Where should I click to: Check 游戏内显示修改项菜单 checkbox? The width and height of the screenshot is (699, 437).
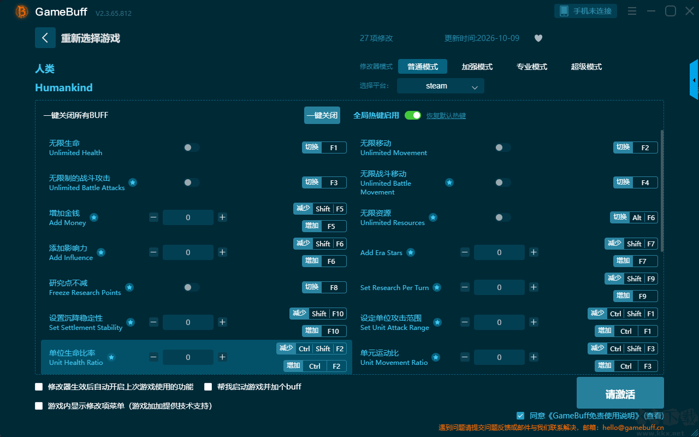tap(39, 406)
